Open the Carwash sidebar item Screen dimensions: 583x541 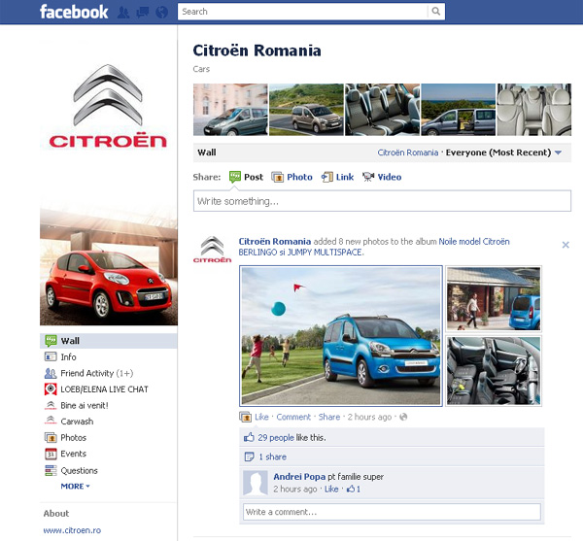pyautogui.click(x=77, y=422)
